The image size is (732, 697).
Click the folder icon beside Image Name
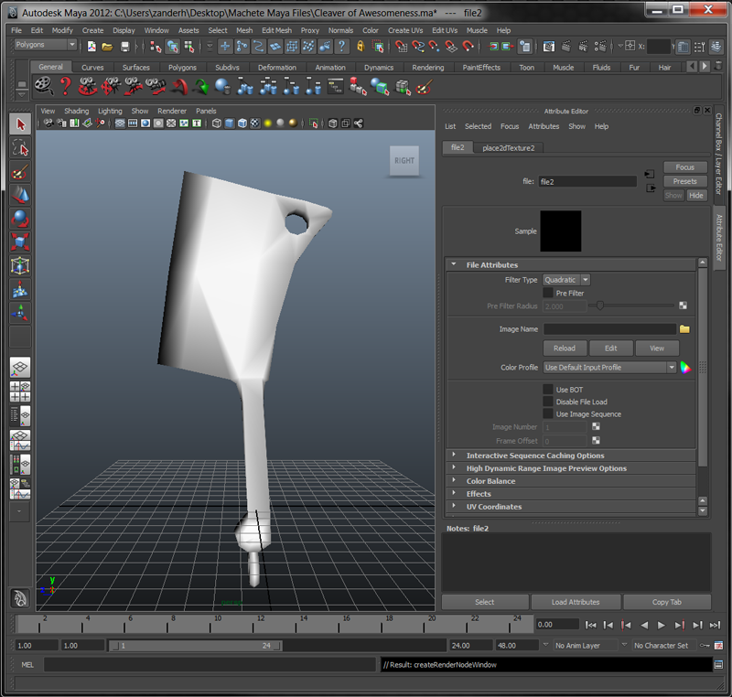pos(684,328)
